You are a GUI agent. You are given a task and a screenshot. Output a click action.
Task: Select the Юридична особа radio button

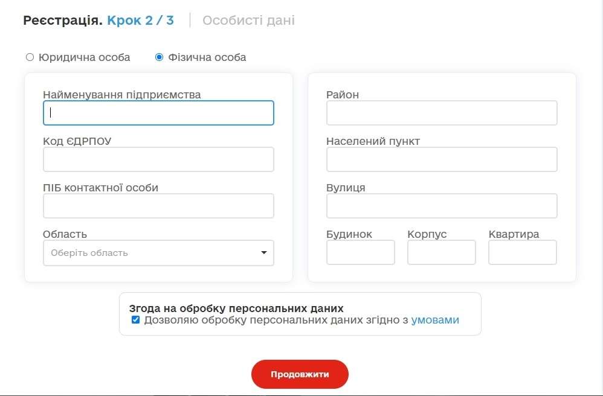coord(30,57)
